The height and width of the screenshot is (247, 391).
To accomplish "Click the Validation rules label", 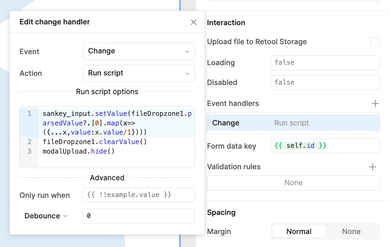I will coord(234,167).
